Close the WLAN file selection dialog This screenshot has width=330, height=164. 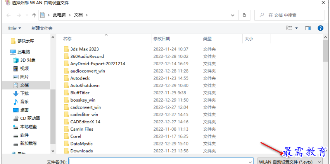coord(323,3)
